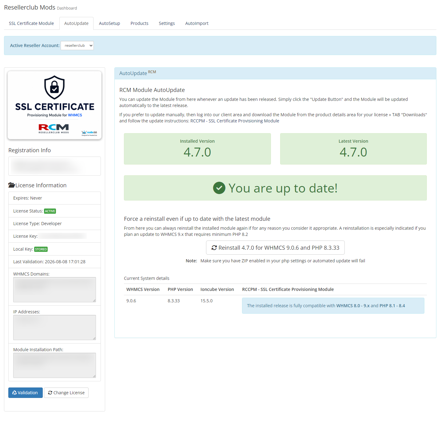Image resolution: width=441 pixels, height=421 pixels.
Task: Click the Ioncube Version value 15.5.0
Action: pyautogui.click(x=207, y=301)
